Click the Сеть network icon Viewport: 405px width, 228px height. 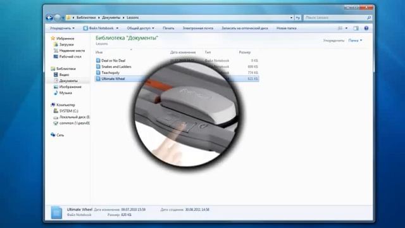coord(53,135)
